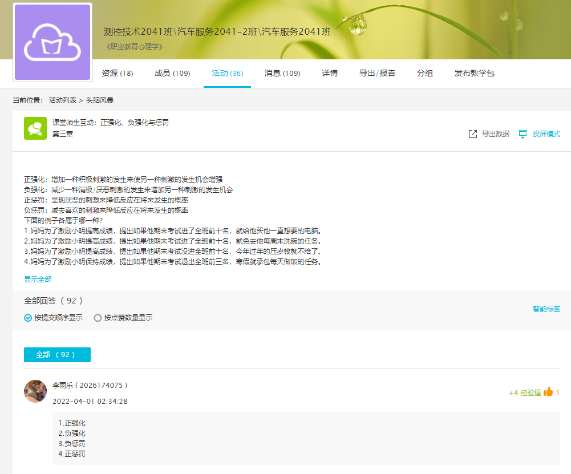Expand full text via 显示全部
This screenshot has width=571, height=474.
[x=38, y=279]
